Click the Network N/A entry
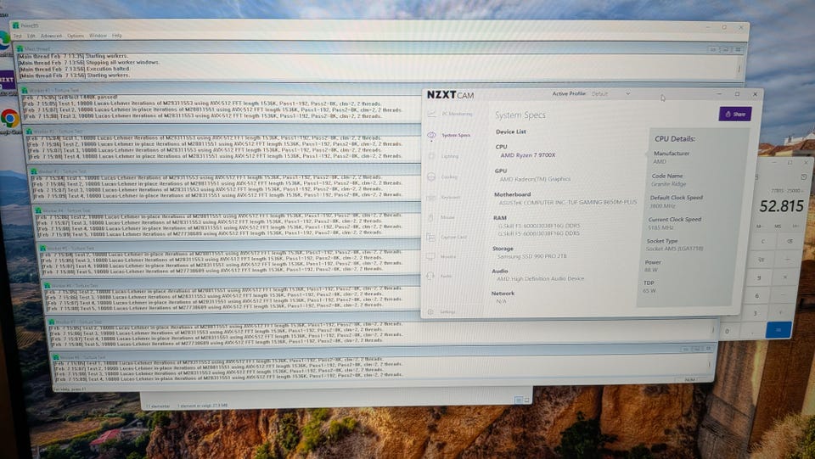 click(x=501, y=301)
